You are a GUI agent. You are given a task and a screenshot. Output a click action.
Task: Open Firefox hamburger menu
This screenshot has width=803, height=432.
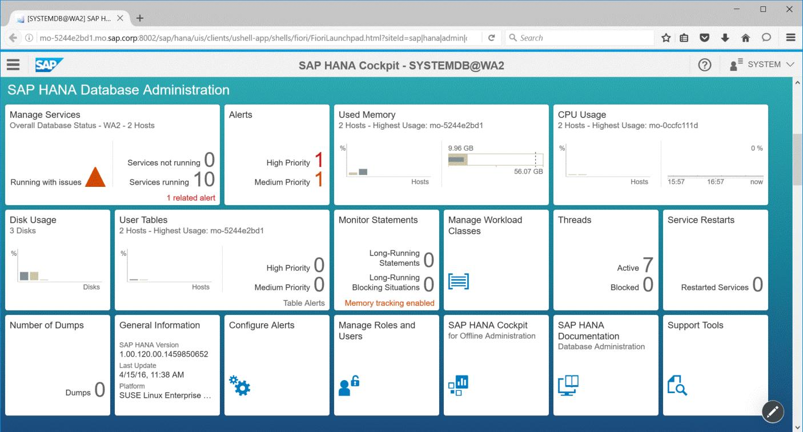click(x=790, y=38)
